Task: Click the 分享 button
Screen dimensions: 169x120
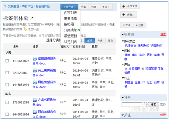Action: click(84, 7)
